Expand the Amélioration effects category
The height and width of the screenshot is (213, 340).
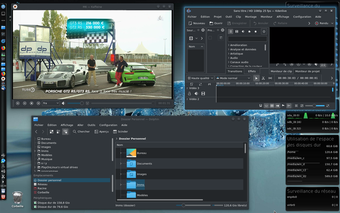tap(229, 45)
